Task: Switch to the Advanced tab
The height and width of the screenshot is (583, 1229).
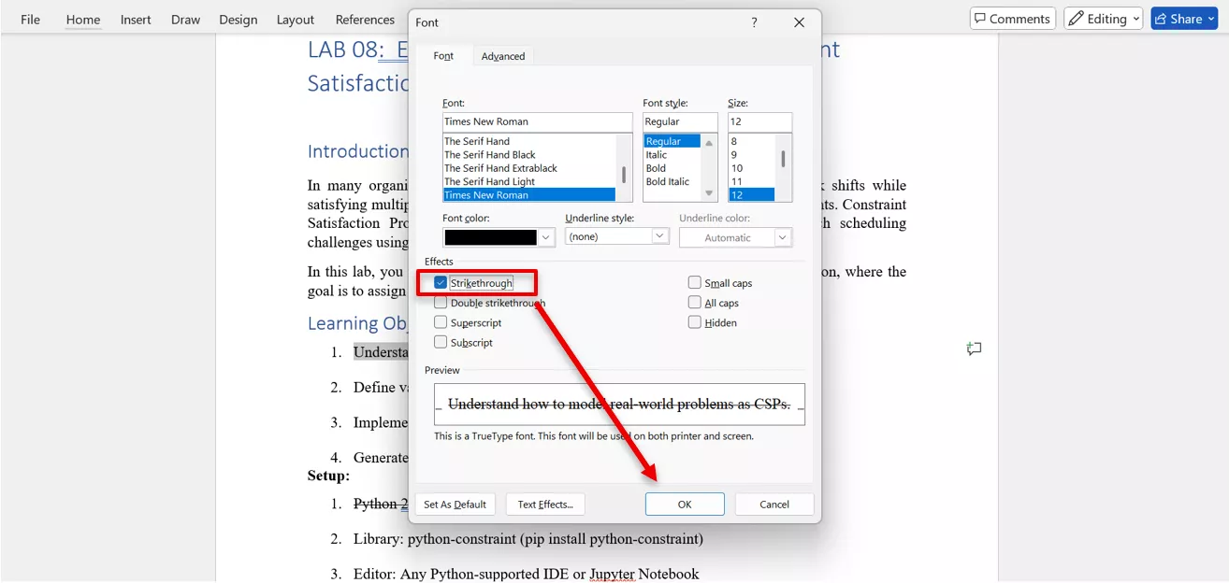Action: pyautogui.click(x=503, y=56)
